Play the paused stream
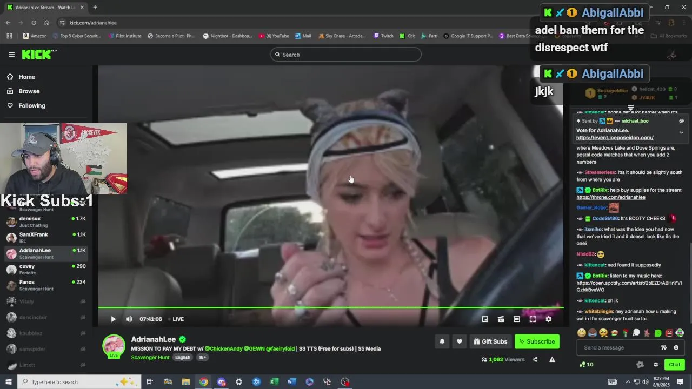Viewport: 692px width, 389px height. [x=113, y=319]
